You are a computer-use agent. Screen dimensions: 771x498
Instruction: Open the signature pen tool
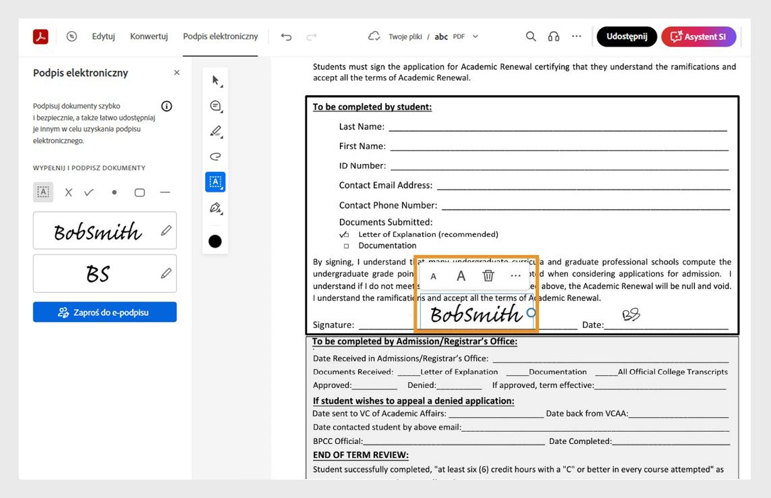click(x=215, y=208)
